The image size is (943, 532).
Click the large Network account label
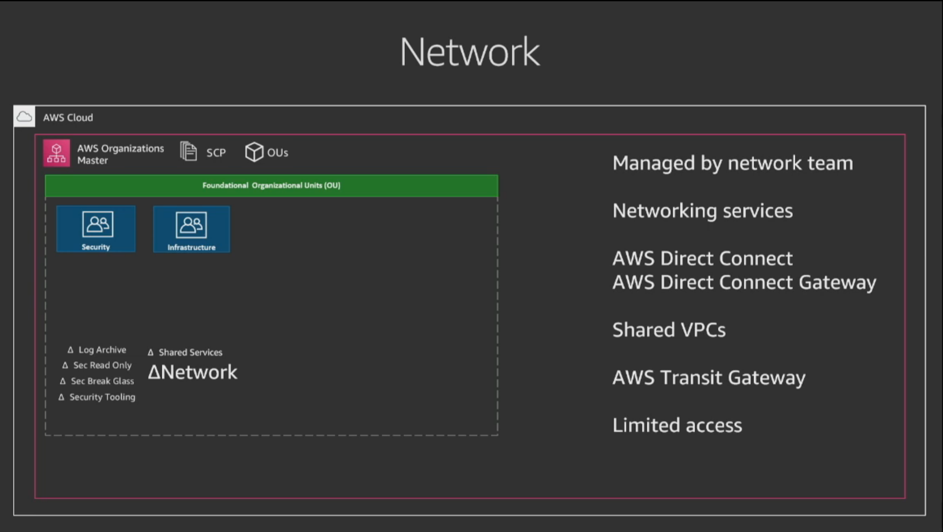coord(192,372)
